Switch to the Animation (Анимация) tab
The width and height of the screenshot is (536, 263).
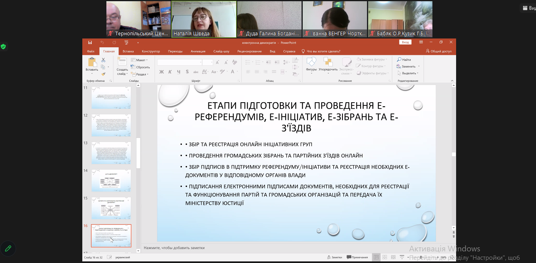pyautogui.click(x=198, y=51)
